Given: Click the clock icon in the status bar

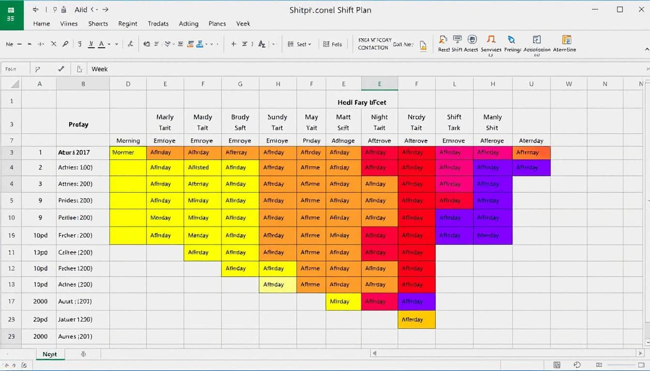Looking at the screenshot, I should [x=577, y=365].
